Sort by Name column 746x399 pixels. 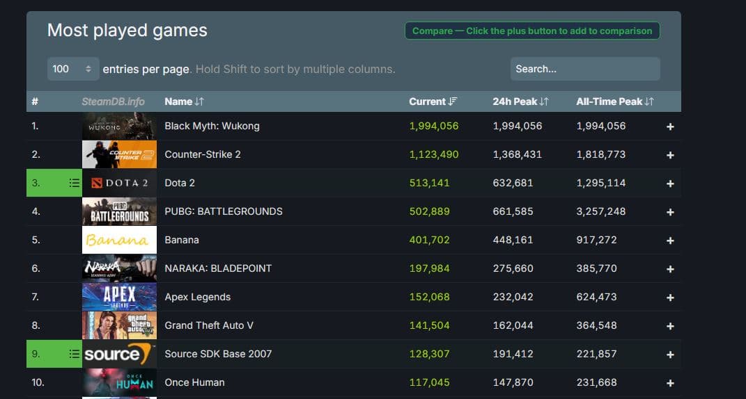184,101
